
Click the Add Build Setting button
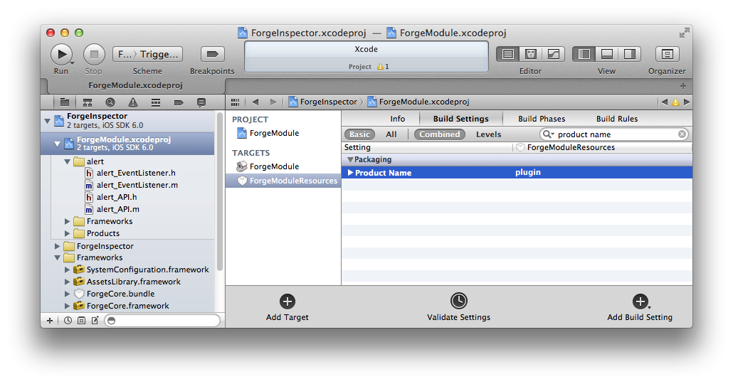[640, 308]
